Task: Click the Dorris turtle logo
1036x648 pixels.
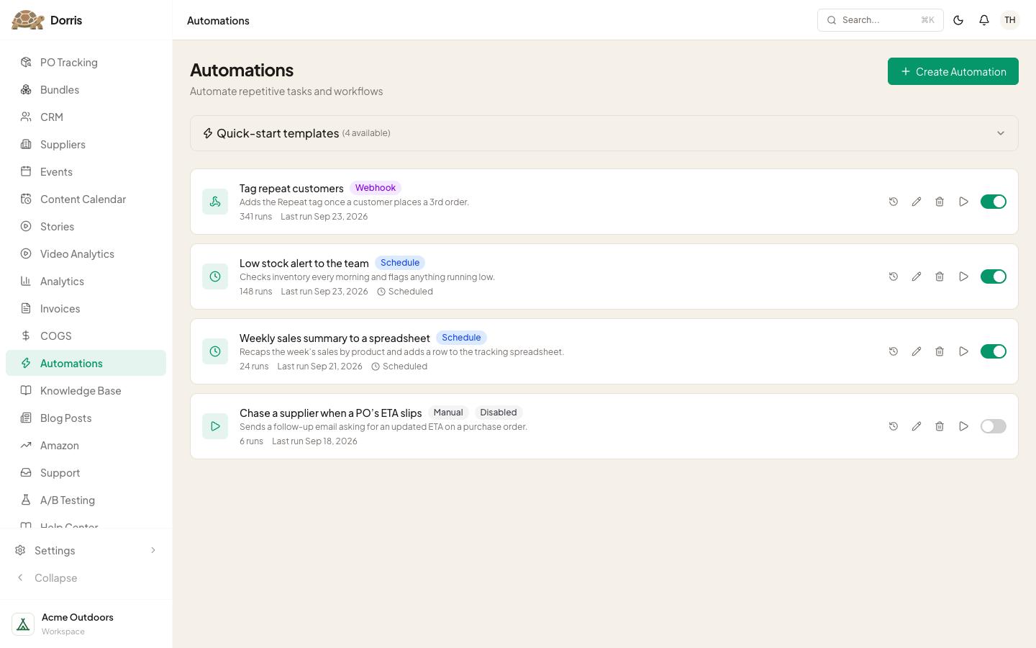Action: pyautogui.click(x=28, y=20)
